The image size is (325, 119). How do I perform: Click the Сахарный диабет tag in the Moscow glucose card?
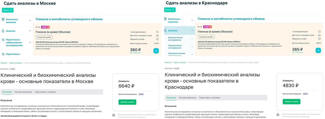(44, 37)
